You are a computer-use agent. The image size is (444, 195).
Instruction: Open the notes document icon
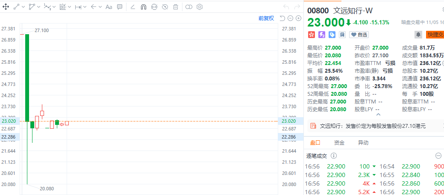[342, 35]
